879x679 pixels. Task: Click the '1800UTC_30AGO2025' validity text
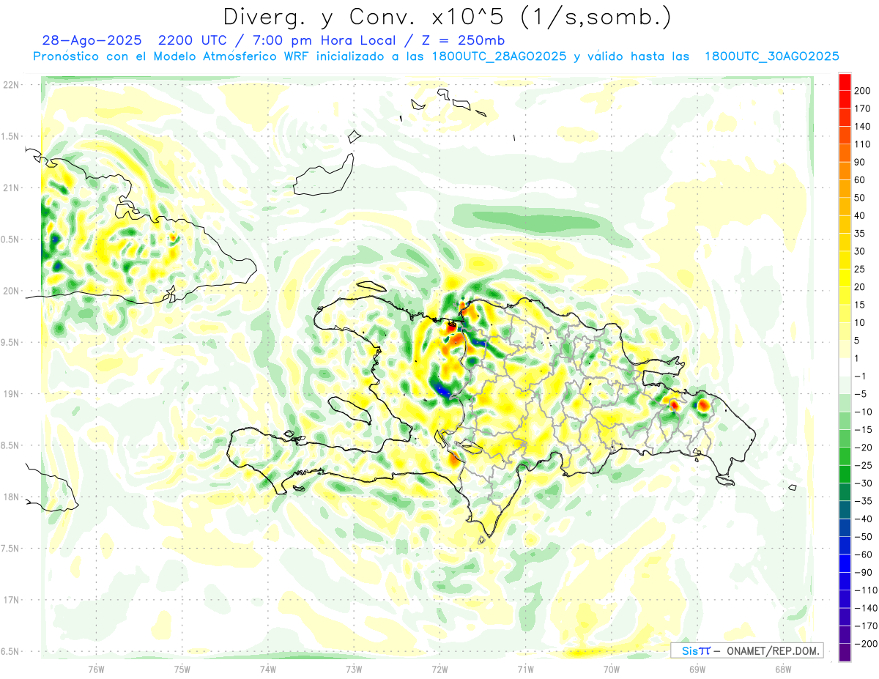tap(771, 56)
